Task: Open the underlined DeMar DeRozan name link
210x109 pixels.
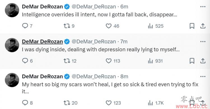Action: tap(42, 42)
